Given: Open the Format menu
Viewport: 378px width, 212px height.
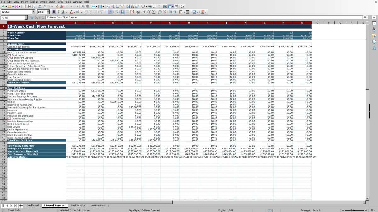Looking at the screenshot, I should [33, 2].
